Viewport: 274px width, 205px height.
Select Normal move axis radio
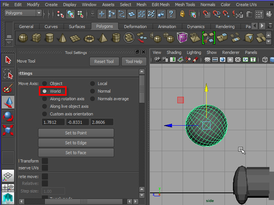click(x=92, y=91)
